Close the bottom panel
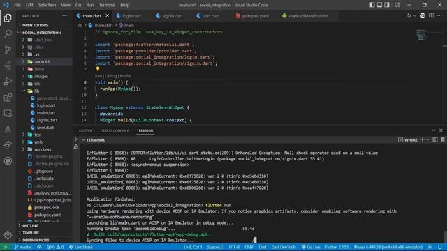The width and height of the screenshot is (447, 251). (441, 130)
